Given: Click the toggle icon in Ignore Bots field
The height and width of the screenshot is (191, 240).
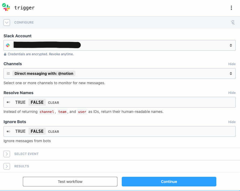Looking at the screenshot, I should (x=8, y=131).
